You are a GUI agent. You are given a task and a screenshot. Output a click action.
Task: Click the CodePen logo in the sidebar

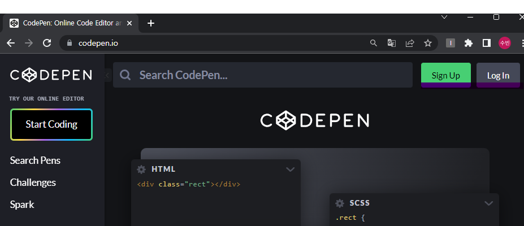point(51,75)
